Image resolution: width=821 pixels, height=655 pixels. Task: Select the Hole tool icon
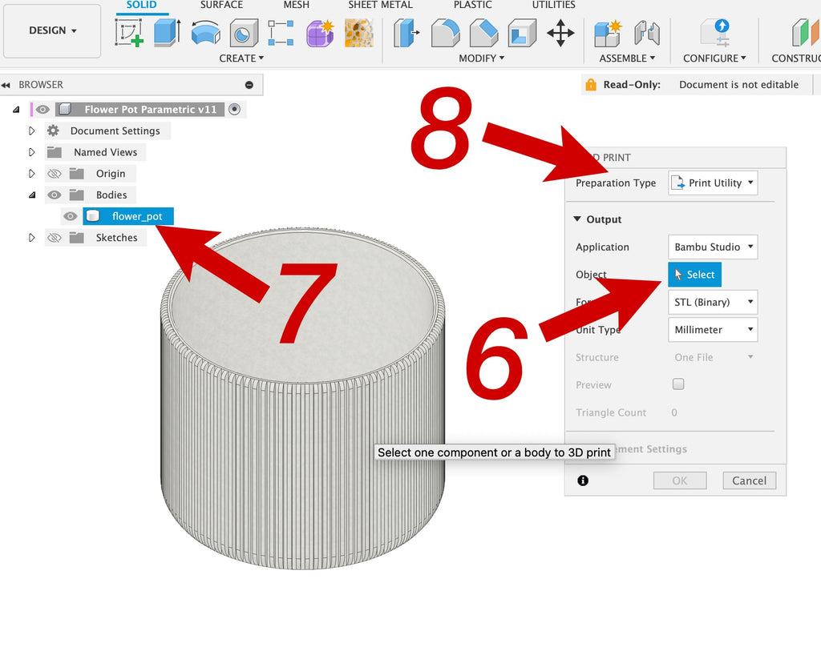click(x=244, y=33)
